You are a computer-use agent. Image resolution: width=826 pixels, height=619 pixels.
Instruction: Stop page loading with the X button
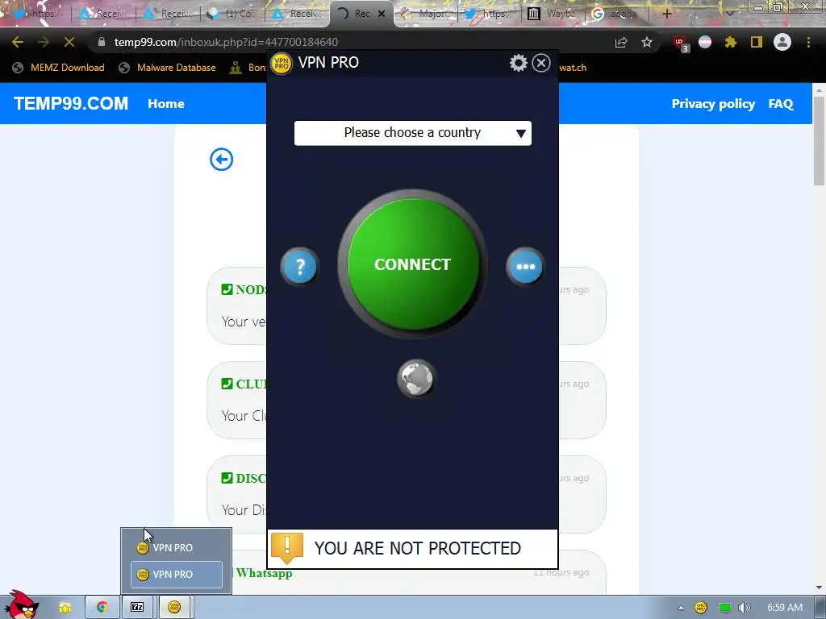click(x=69, y=42)
